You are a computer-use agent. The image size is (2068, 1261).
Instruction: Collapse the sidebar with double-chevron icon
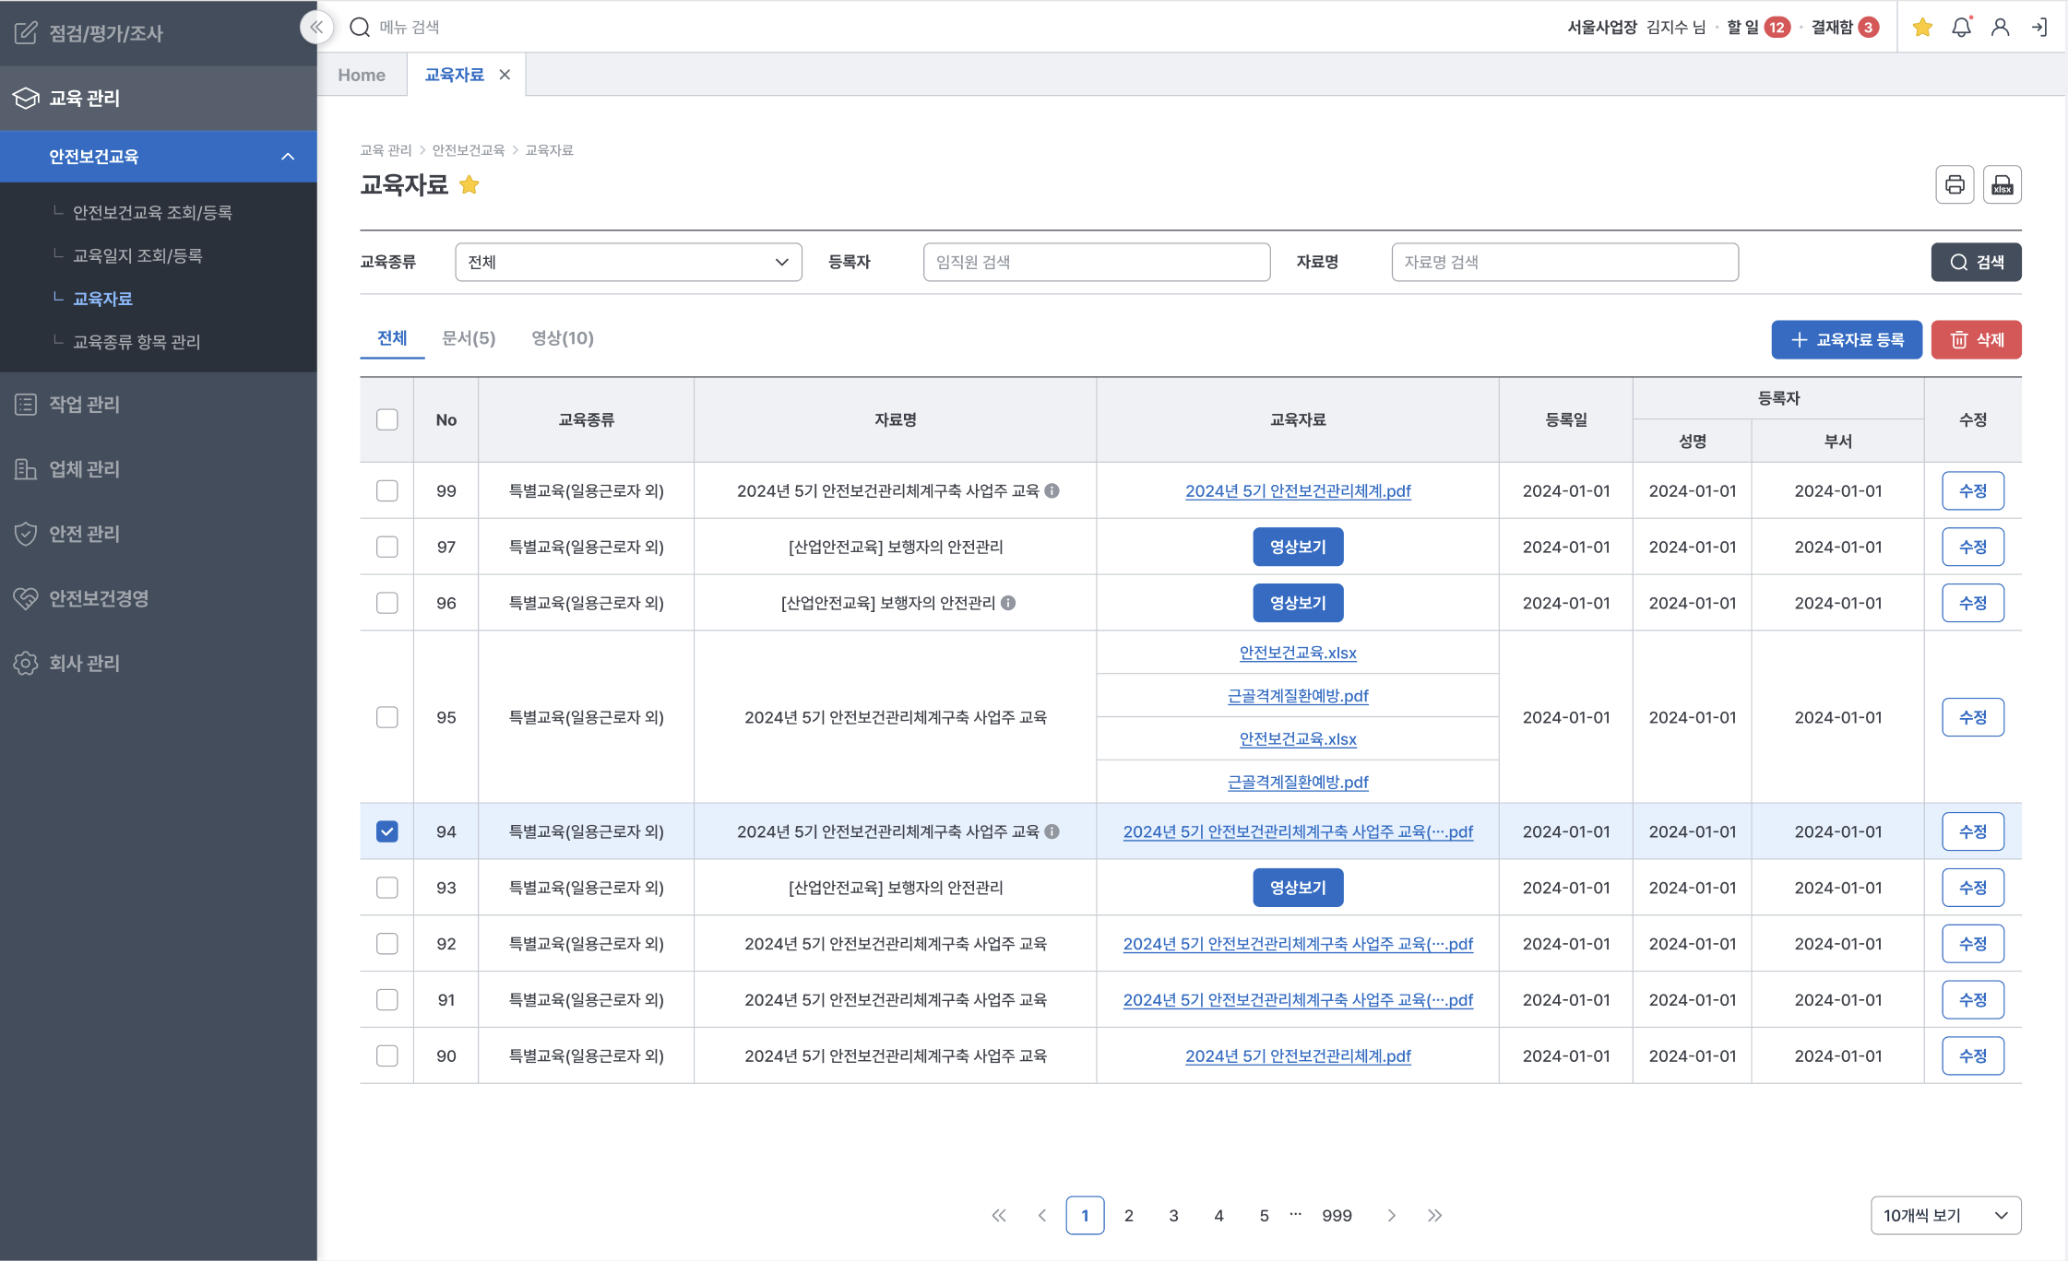pyautogui.click(x=316, y=27)
